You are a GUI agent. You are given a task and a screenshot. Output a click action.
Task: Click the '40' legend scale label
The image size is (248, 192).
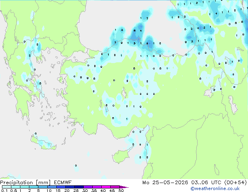[103, 190]
